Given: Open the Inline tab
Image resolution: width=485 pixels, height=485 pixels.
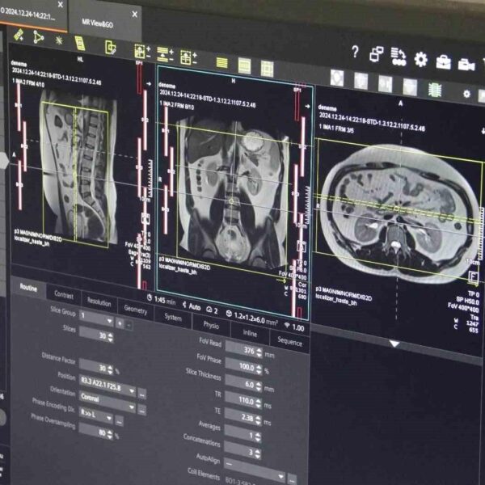Looking at the screenshot, I should click(x=250, y=333).
